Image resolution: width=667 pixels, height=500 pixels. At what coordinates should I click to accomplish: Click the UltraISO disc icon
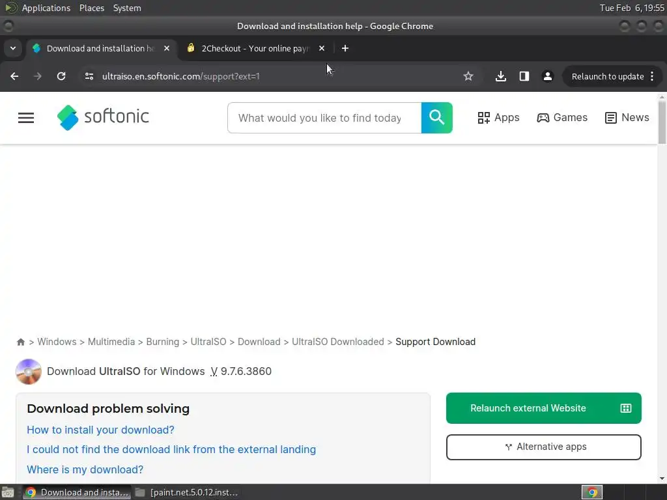click(29, 371)
